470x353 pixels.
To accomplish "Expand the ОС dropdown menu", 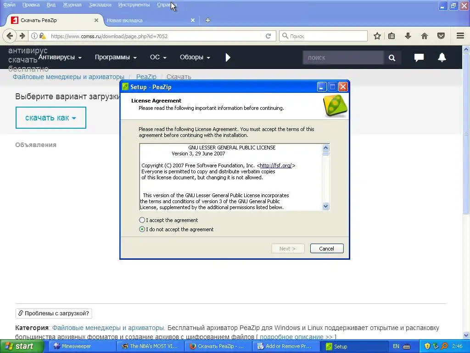I will (158, 57).
